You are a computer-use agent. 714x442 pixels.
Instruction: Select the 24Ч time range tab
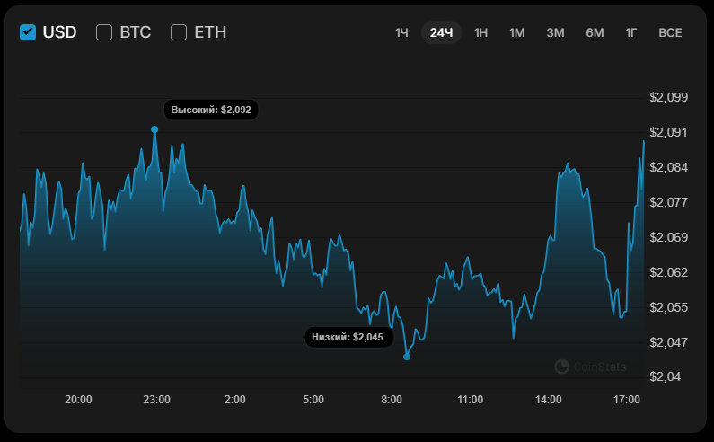tap(441, 33)
